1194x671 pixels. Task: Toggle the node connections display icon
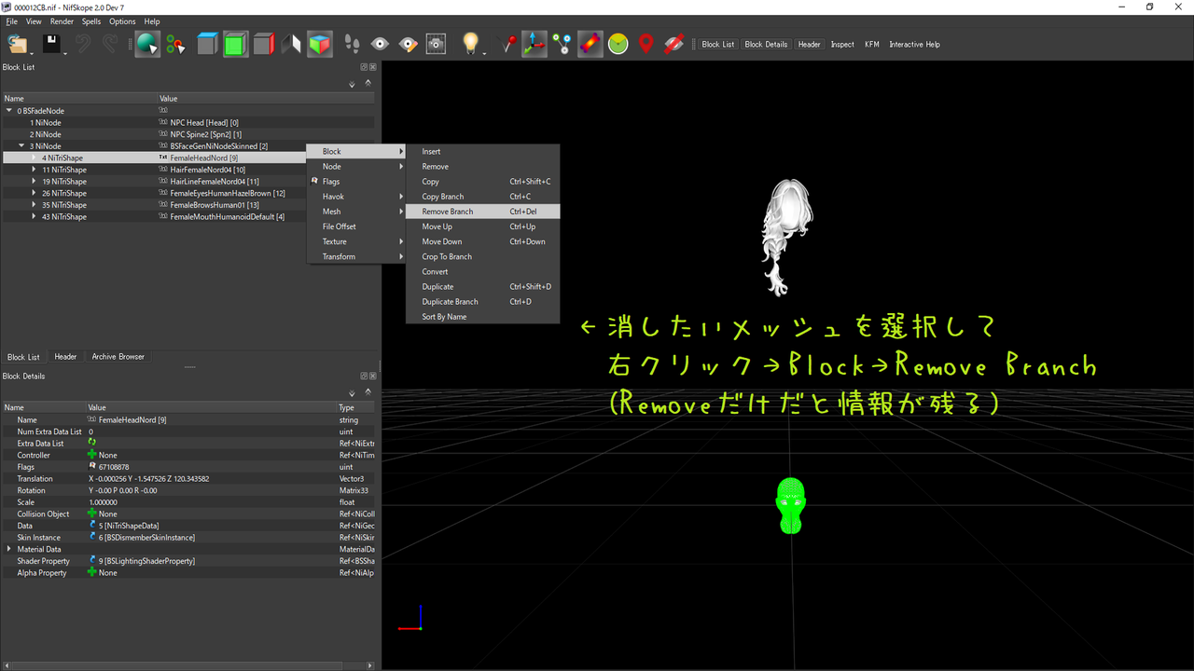pos(562,44)
